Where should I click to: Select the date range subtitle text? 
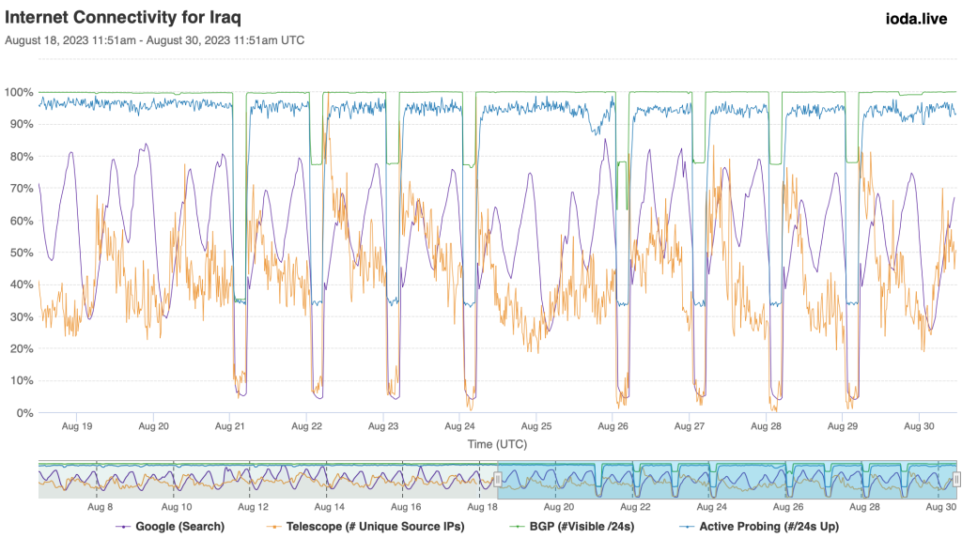[x=155, y=40]
